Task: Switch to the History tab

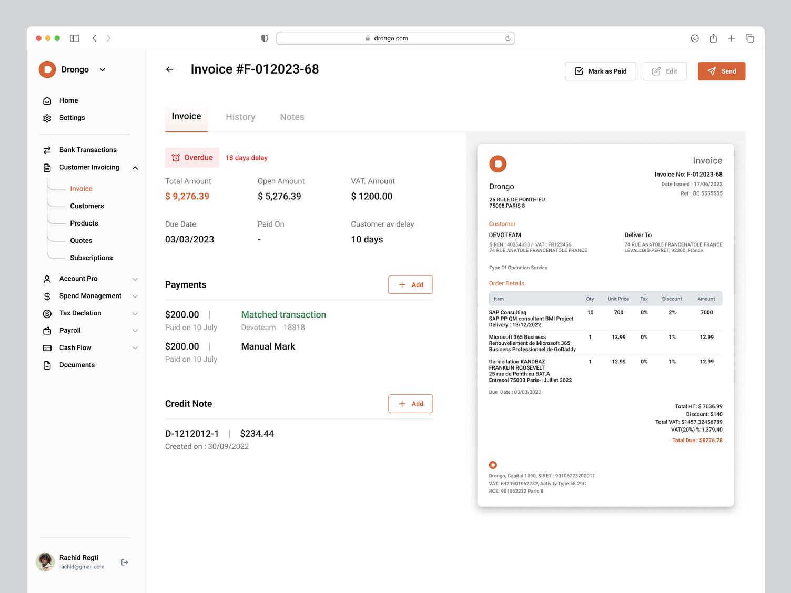Action: pos(240,117)
